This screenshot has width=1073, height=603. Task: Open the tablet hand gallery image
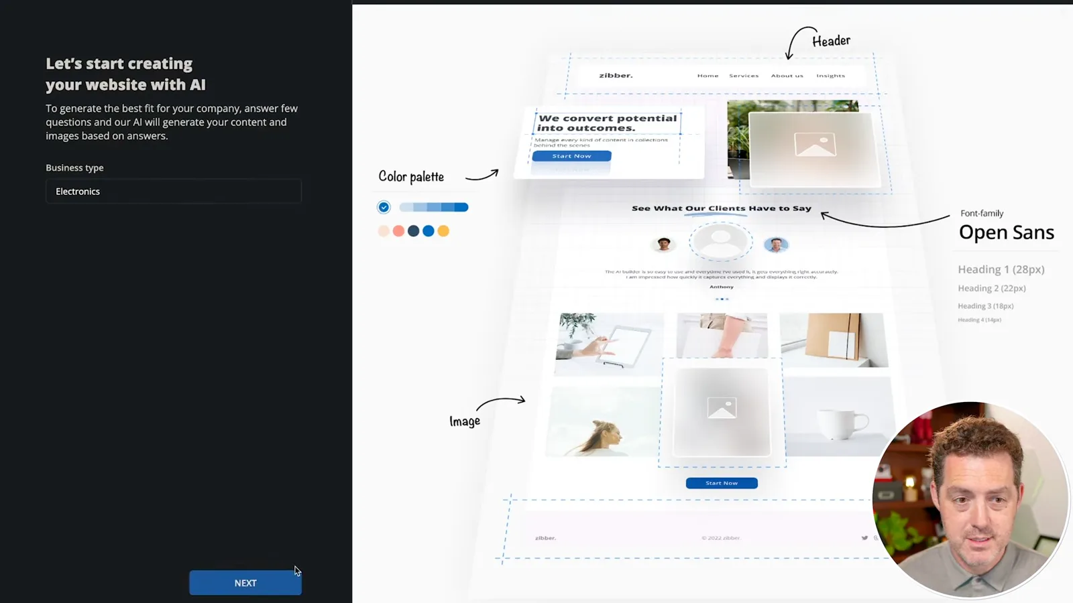(609, 344)
